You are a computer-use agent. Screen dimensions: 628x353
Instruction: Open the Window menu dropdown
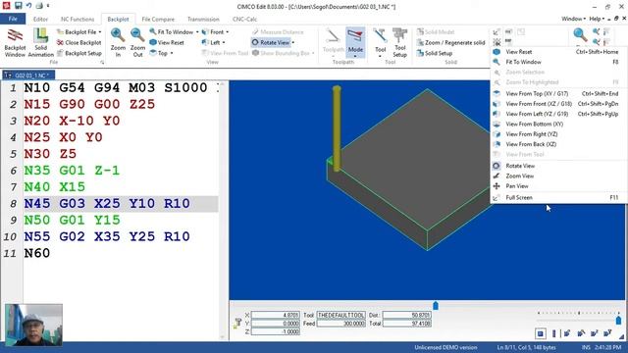point(573,19)
